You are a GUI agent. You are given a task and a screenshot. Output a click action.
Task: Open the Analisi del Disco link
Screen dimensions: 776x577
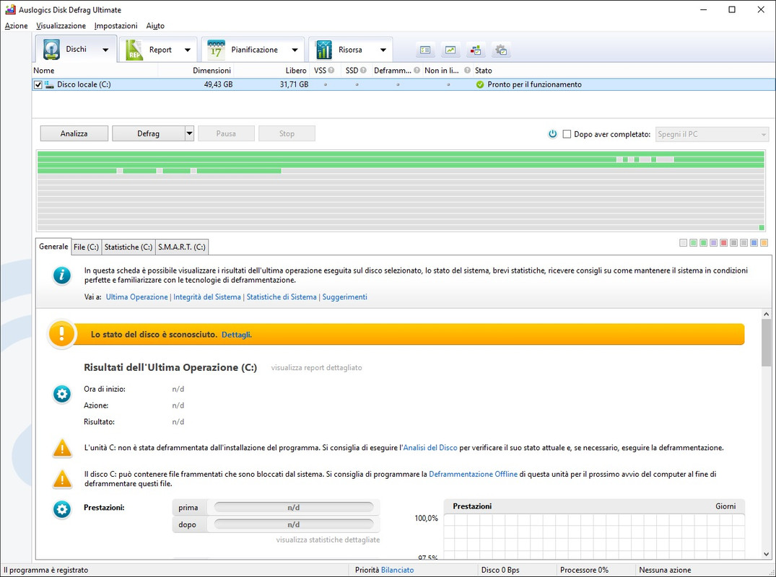pos(430,448)
